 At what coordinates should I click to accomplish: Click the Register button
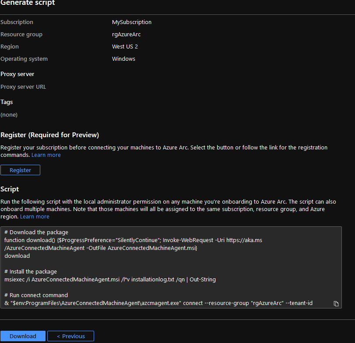point(21,170)
